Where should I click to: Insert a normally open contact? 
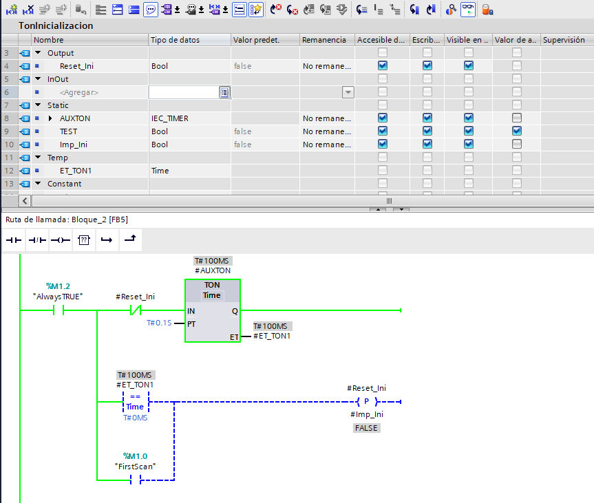point(14,239)
